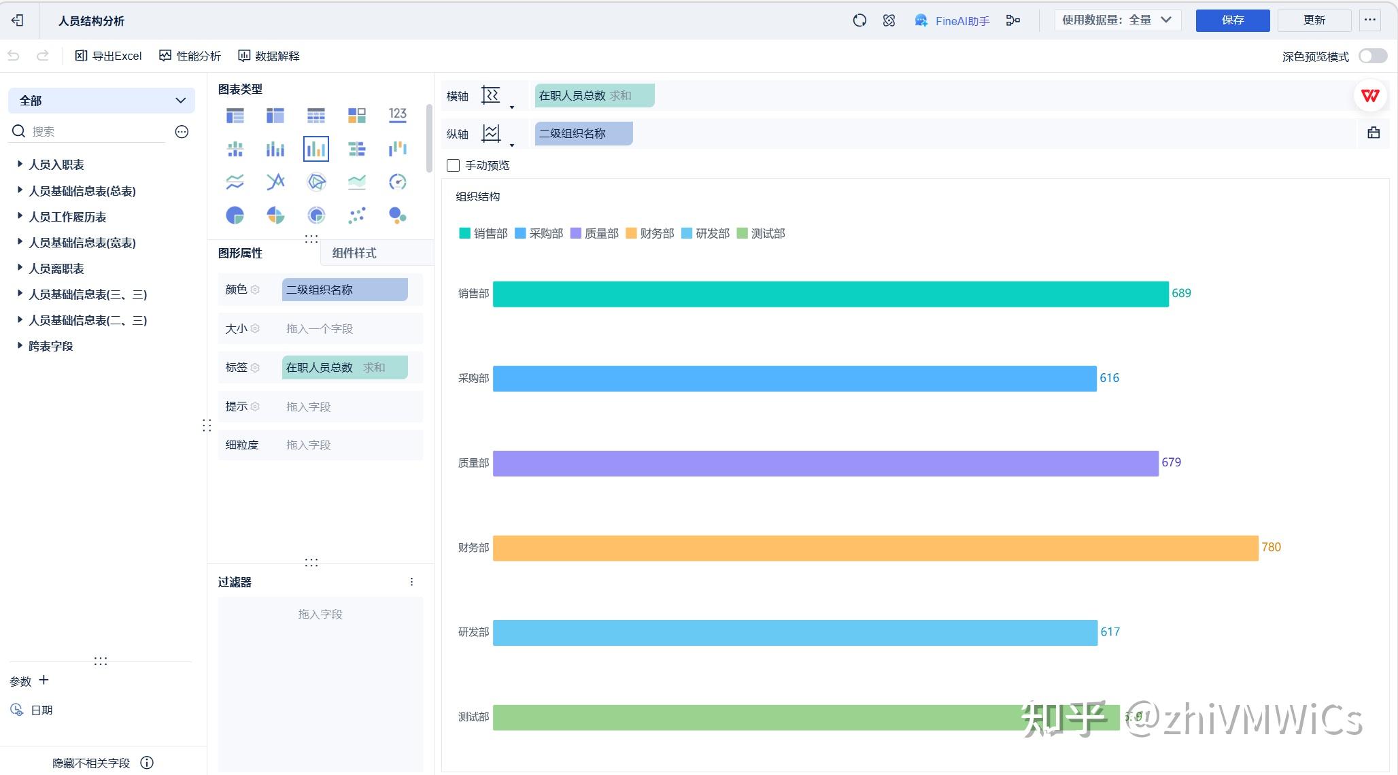
Task: Click the circled ellipsis next to search
Action: pos(182,132)
